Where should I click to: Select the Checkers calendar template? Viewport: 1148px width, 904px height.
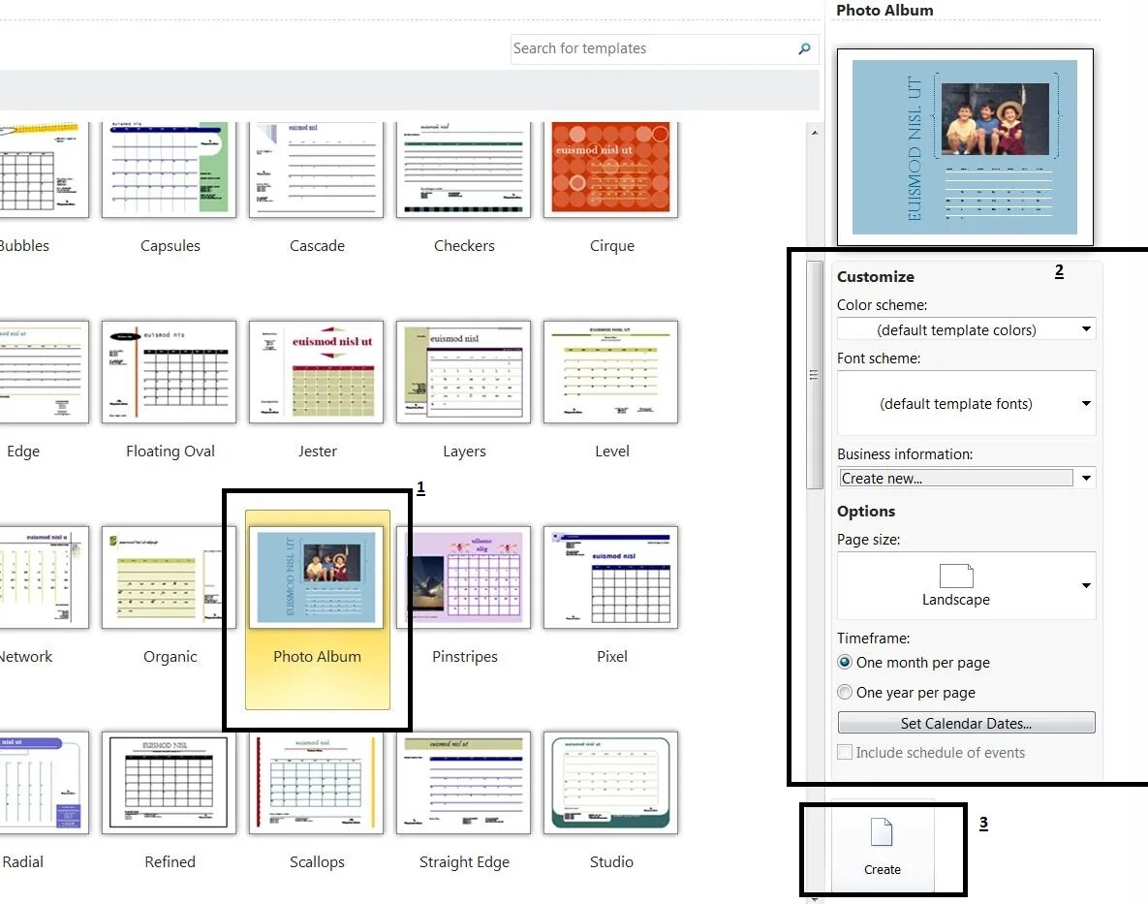pos(463,170)
